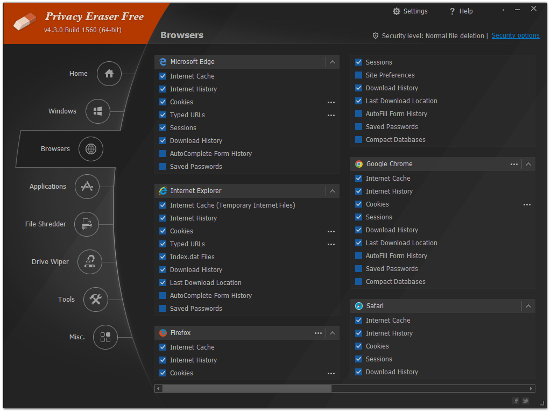This screenshot has height=413, width=551.
Task: Open the Windows section icon
Action: [97, 111]
